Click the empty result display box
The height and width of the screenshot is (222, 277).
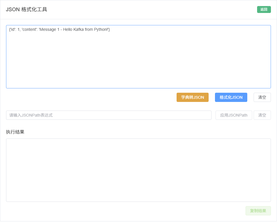point(138,170)
